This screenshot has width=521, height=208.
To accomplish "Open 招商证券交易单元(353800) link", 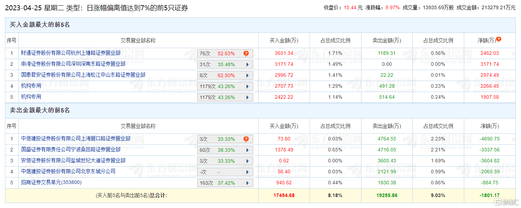I will coord(51,183).
